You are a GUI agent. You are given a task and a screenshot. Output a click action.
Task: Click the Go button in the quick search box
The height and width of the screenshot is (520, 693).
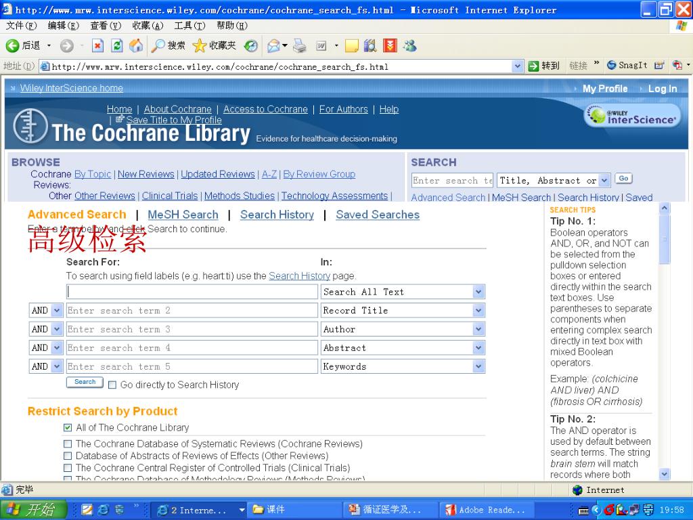623,179
